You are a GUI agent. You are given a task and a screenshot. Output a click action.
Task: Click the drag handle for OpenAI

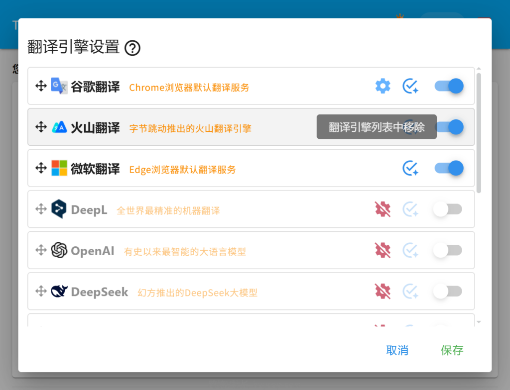tap(41, 250)
